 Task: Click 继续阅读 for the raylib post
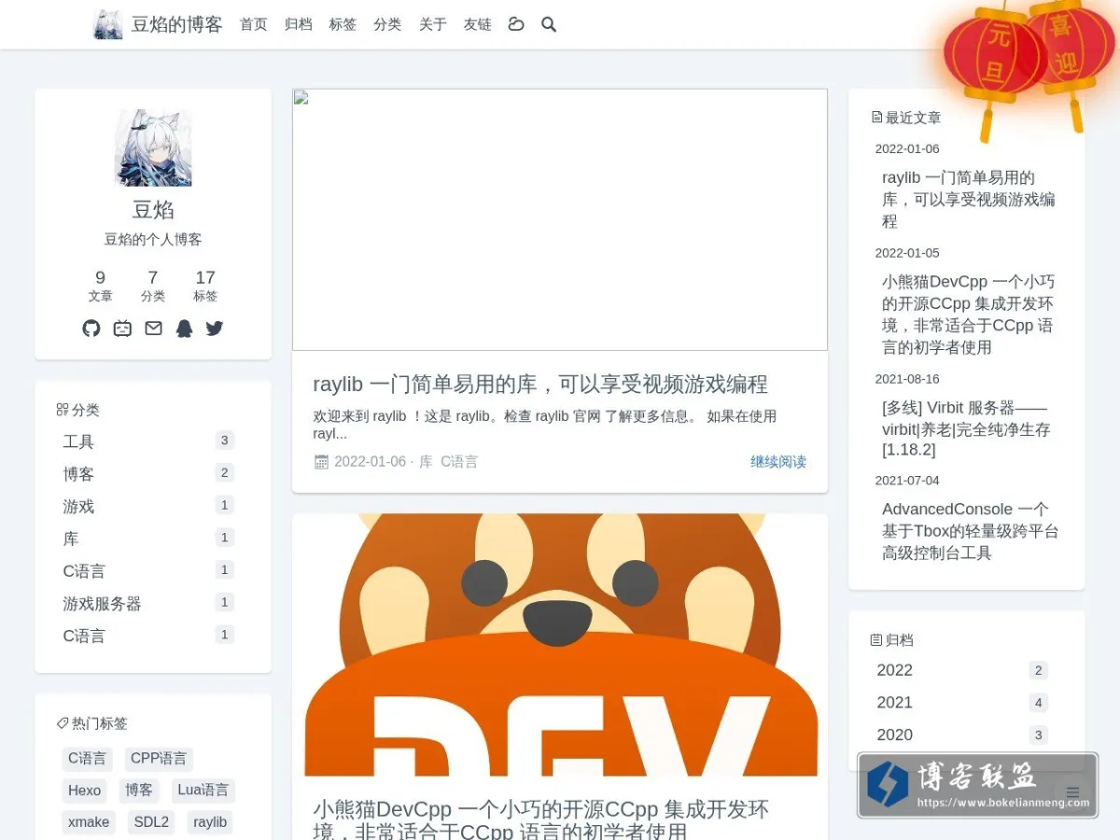[778, 461]
